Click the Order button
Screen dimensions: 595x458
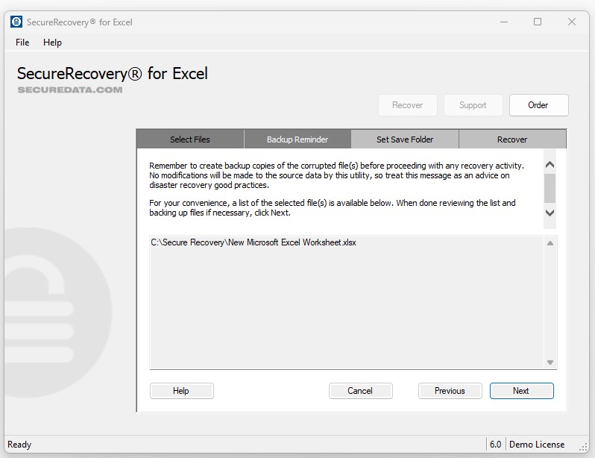pos(538,105)
